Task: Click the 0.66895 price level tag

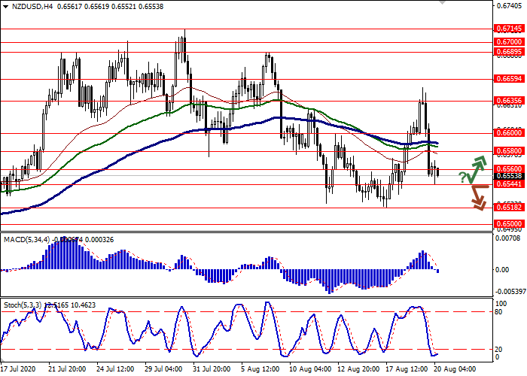Action: 510,52
